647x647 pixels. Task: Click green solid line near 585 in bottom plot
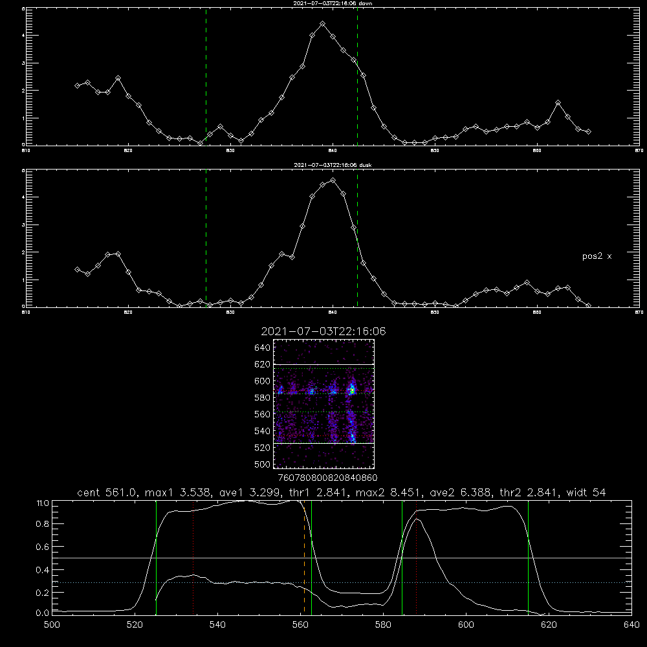tap(402, 557)
